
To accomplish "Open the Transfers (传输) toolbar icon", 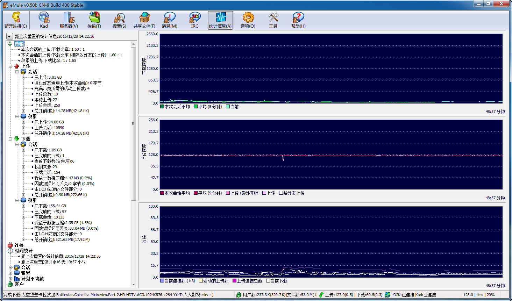I will 94,20.
